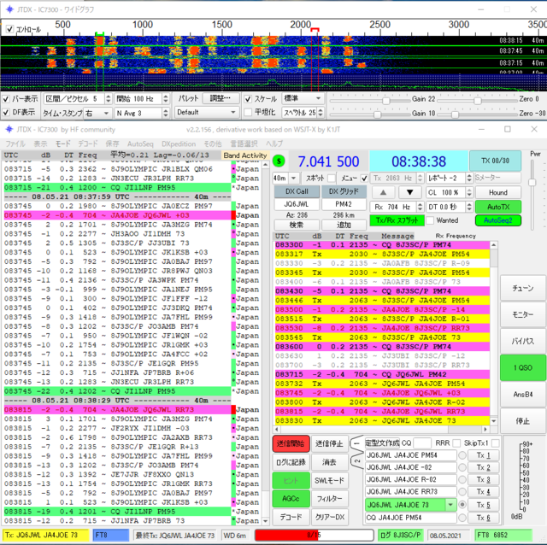Click the JTDX star icon in title bar
The height and width of the screenshot is (545, 547).
point(9,9)
